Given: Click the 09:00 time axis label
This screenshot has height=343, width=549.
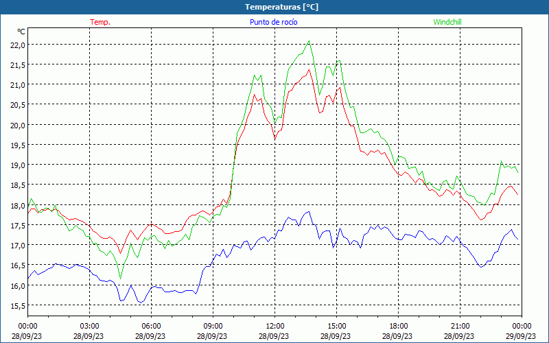Looking at the screenshot, I should (213, 326).
